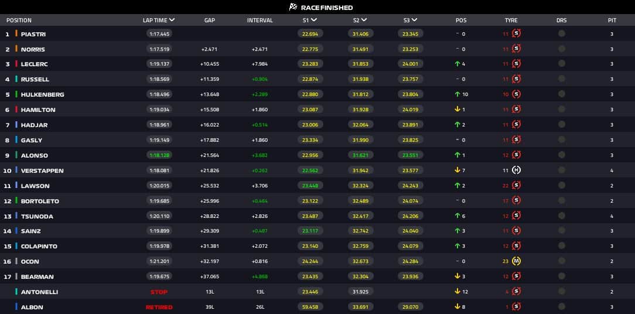Click Russell's soft tyre icon
The image size is (635, 314).
click(x=516, y=79)
